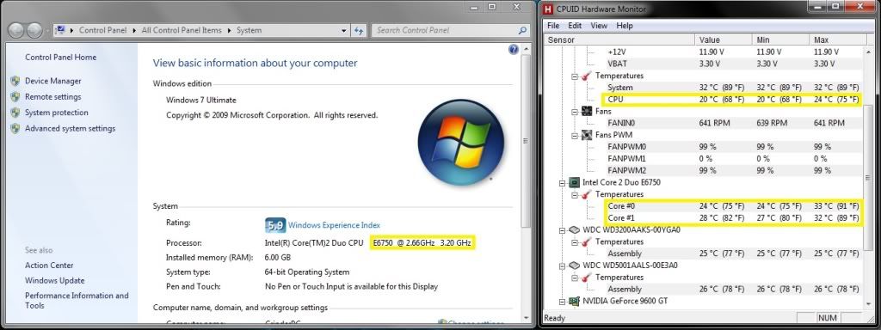The width and height of the screenshot is (881, 330).
Task: Click the shield icon beside Advanced system settings
Action: pos(15,128)
